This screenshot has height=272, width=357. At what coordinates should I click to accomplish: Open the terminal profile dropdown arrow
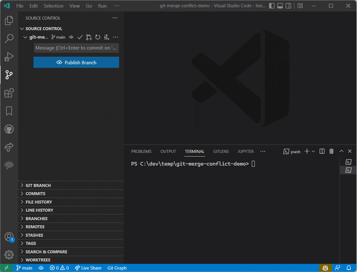point(313,151)
